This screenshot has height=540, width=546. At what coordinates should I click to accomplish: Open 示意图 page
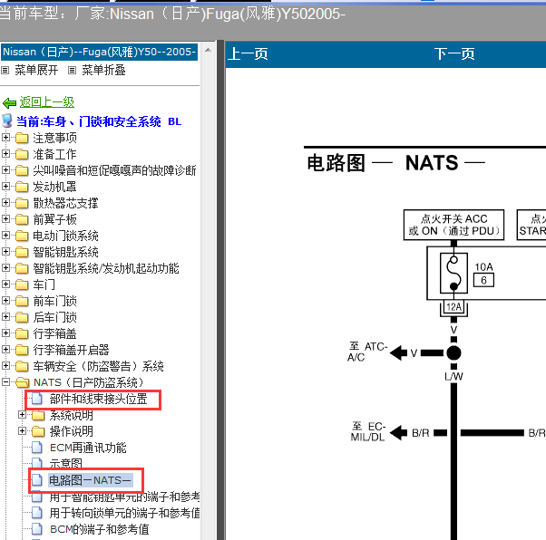(x=66, y=464)
